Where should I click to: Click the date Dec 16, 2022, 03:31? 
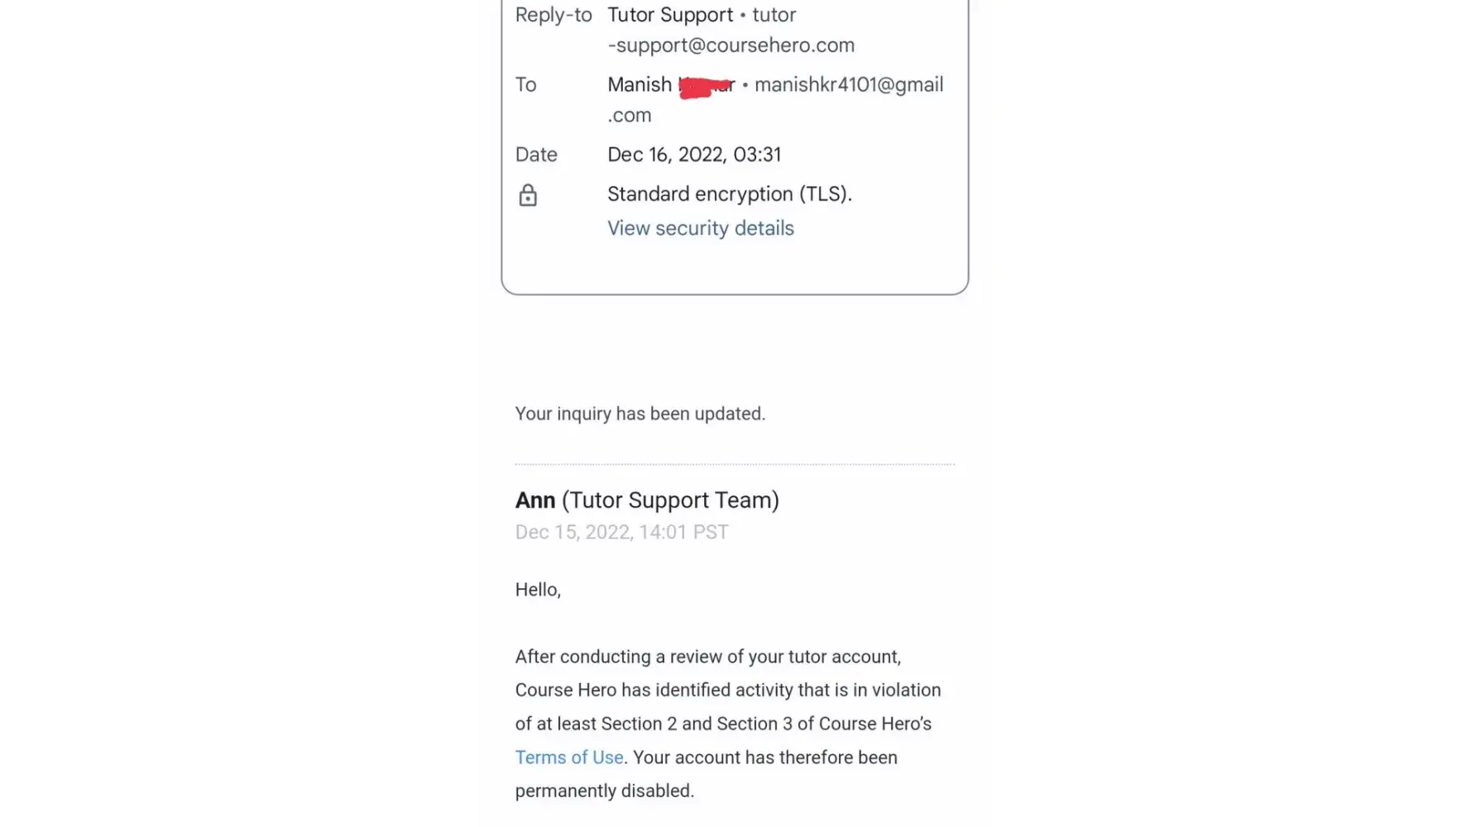tap(694, 155)
